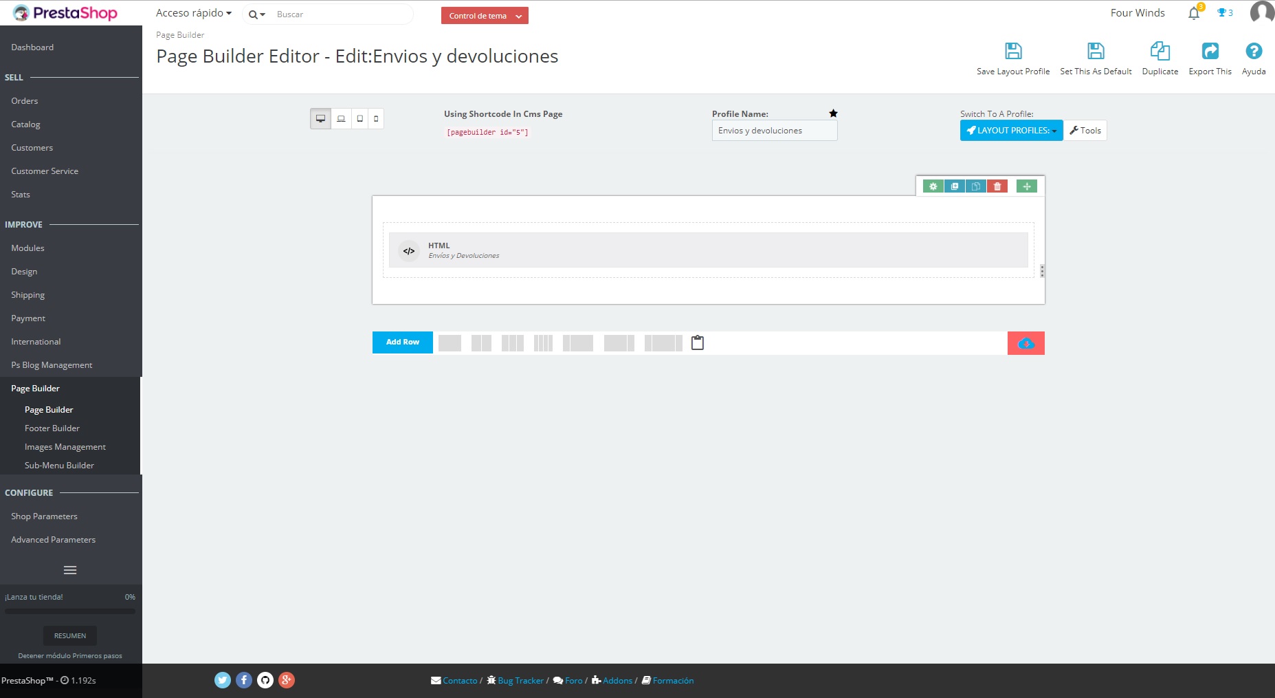Click the red cloud download button
The width and height of the screenshot is (1275, 698).
pos(1026,343)
